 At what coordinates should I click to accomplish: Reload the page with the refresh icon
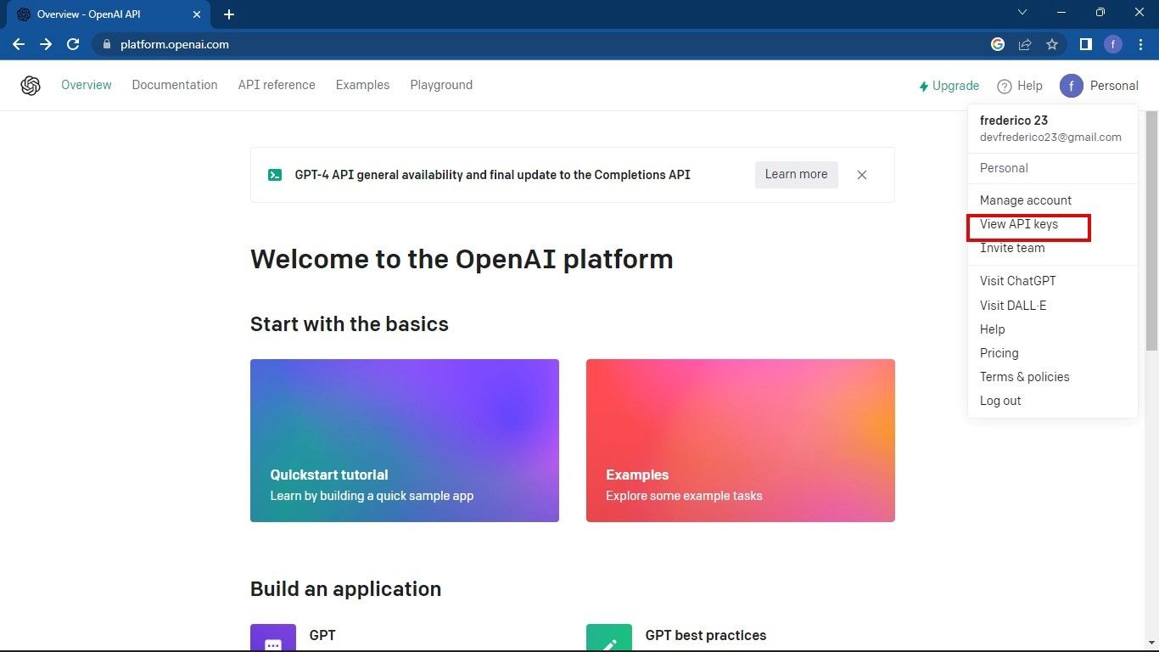pyautogui.click(x=73, y=44)
